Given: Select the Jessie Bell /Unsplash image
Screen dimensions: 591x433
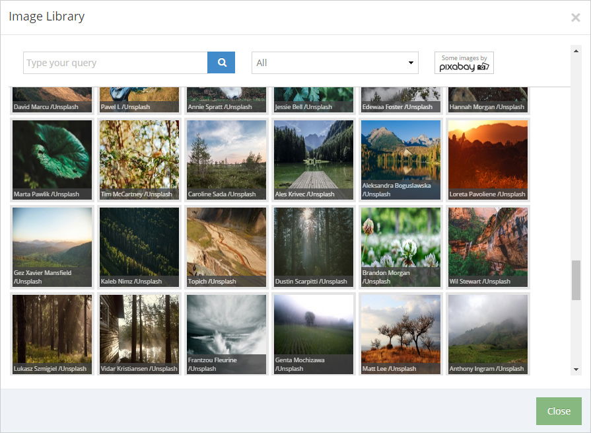Looking at the screenshot, I should (x=314, y=100).
